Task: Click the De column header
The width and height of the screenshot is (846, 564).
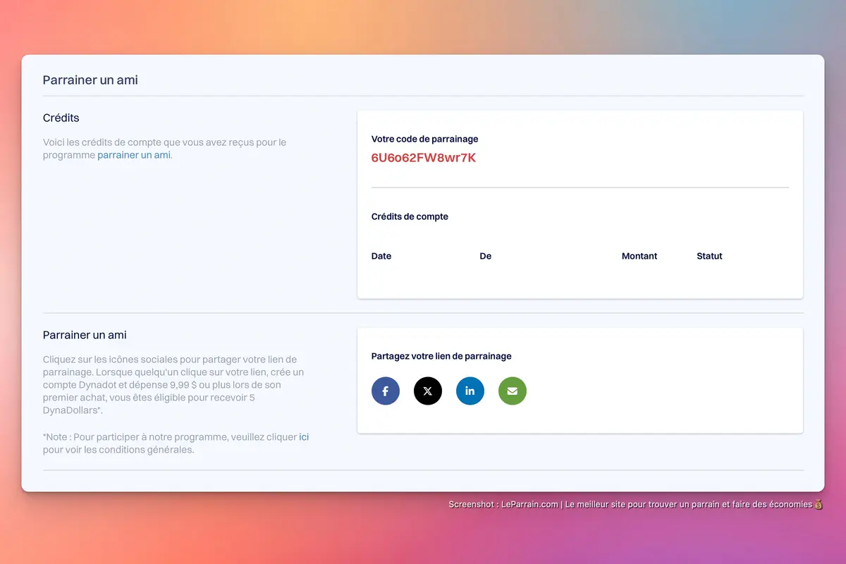Action: point(486,256)
